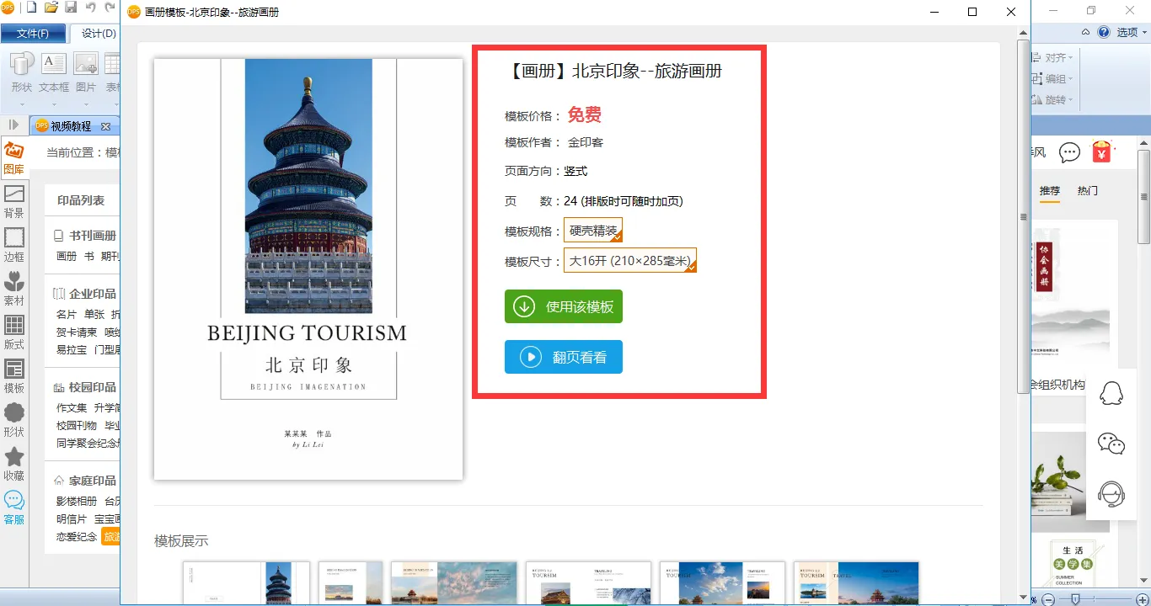Switch to the 推荐 tab
Viewport: 1151px width, 606px height.
[1049, 191]
